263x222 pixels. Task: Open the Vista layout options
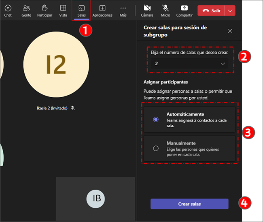tap(63, 11)
